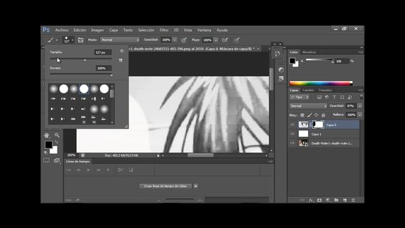Lock image pixels brush icon

(309, 115)
